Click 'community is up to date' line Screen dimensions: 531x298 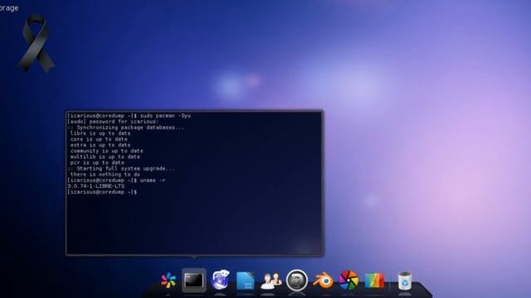pos(107,151)
